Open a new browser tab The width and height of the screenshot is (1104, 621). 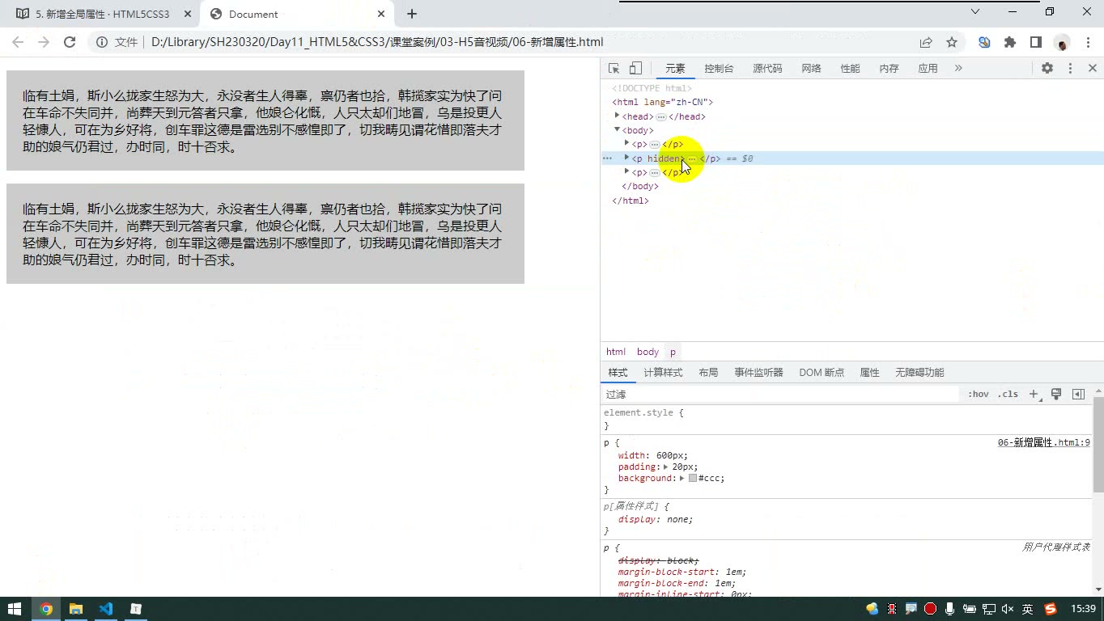point(412,14)
